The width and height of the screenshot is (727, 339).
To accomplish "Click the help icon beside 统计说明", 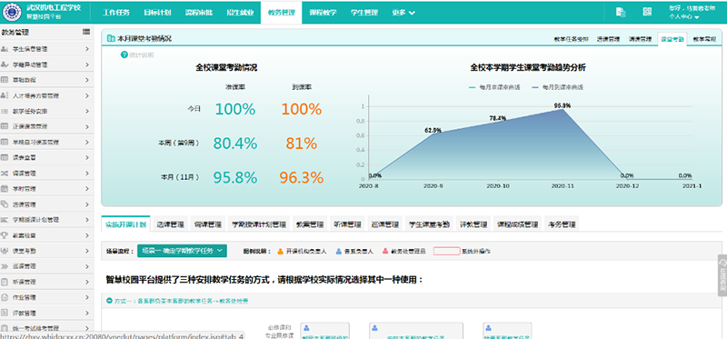I will coord(124,55).
